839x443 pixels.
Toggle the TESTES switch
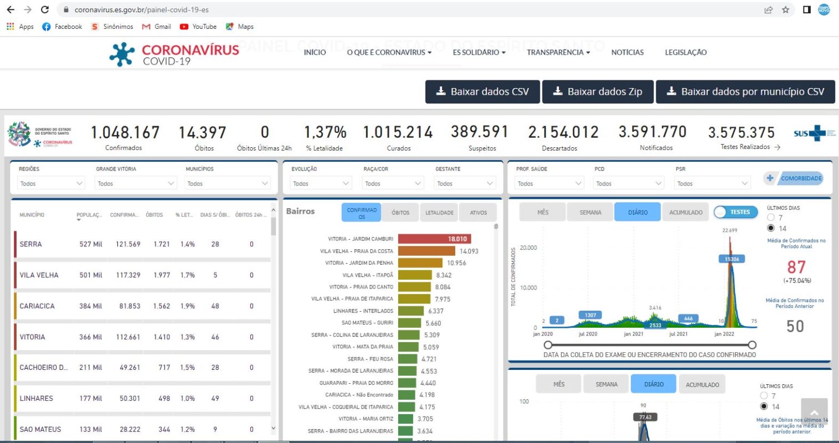[735, 212]
